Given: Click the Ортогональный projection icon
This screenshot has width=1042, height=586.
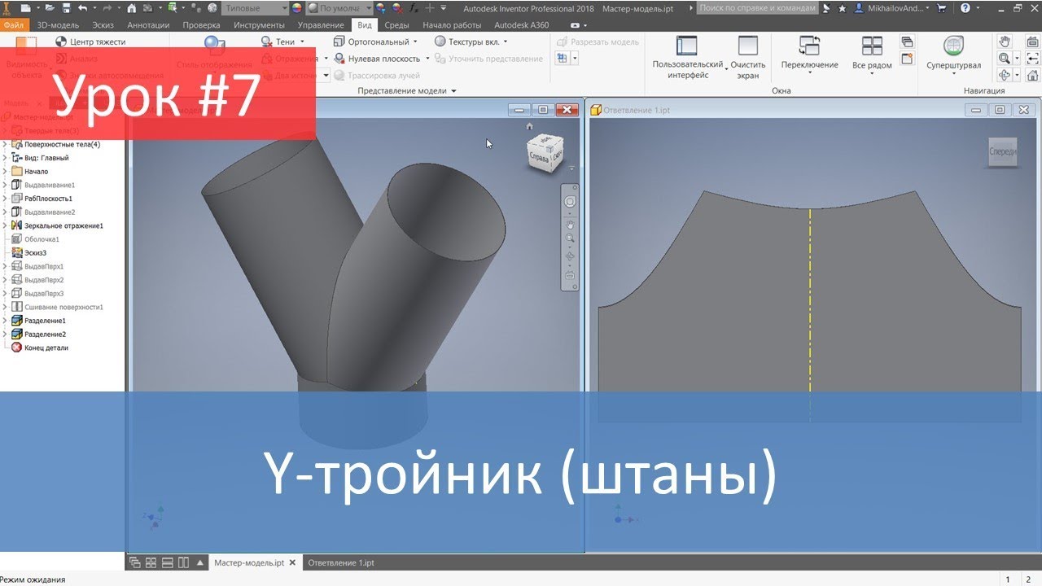Looking at the screenshot, I should pos(339,42).
